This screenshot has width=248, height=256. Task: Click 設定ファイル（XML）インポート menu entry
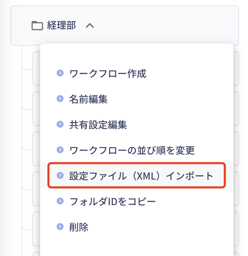142,175
